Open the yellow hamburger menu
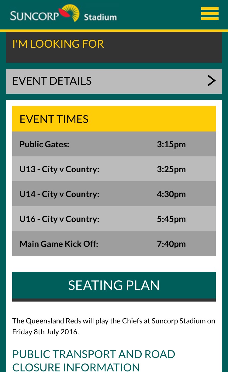 pos(210,13)
